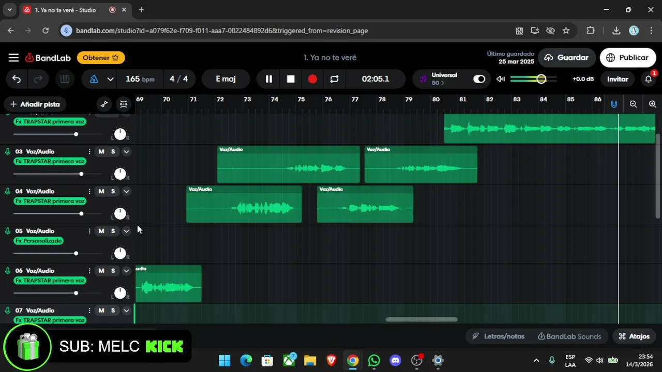Open the BandLab hamburger menu
The width and height of the screenshot is (662, 372).
click(x=13, y=58)
